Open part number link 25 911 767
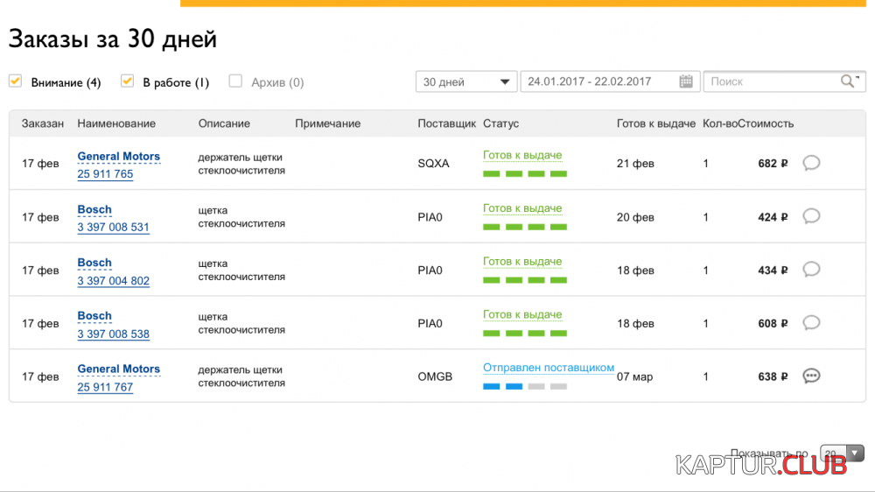This screenshot has width=875, height=492. (105, 387)
